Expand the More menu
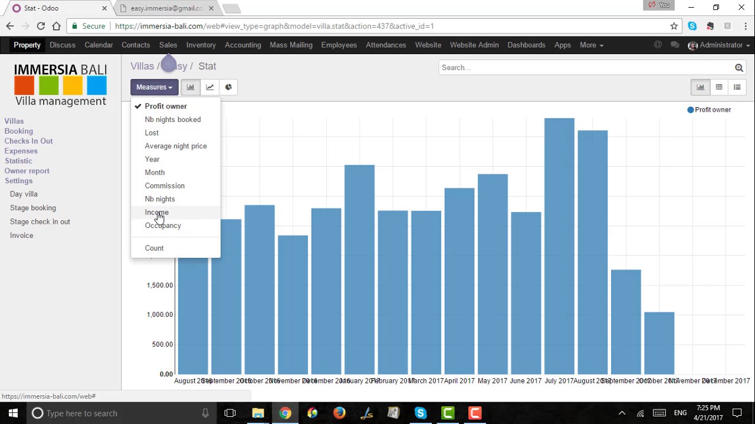 pyautogui.click(x=591, y=45)
